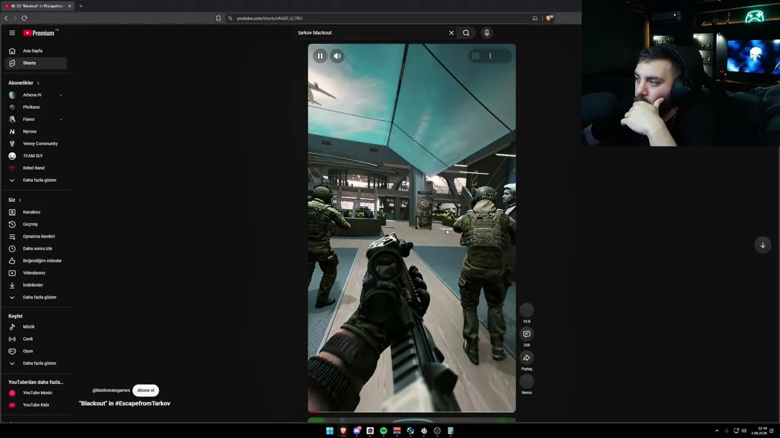Expand the 'Siz' section header

click(15, 200)
